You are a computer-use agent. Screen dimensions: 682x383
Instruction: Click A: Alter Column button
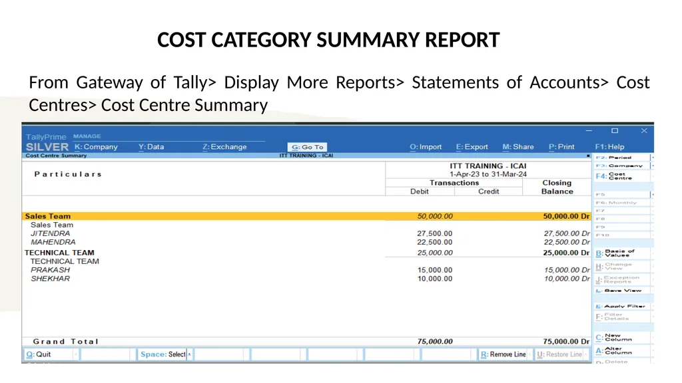(621, 350)
